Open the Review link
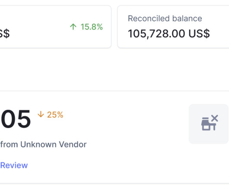Image resolution: width=229 pixels, height=191 pixels. tap(14, 166)
